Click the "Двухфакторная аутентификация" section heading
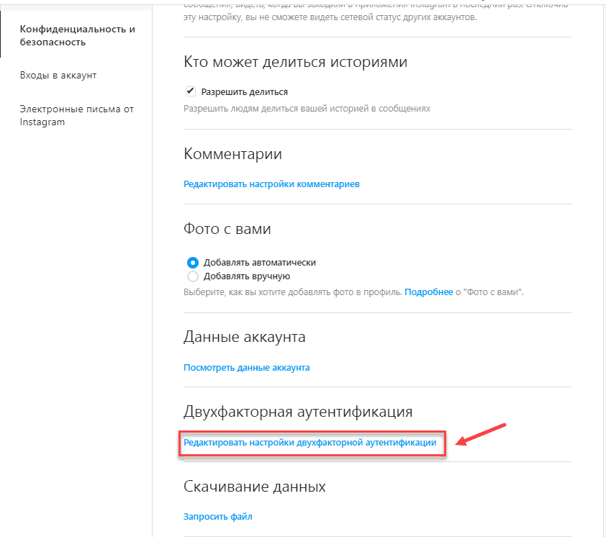Viewport: 606px width, 537px height. click(298, 412)
